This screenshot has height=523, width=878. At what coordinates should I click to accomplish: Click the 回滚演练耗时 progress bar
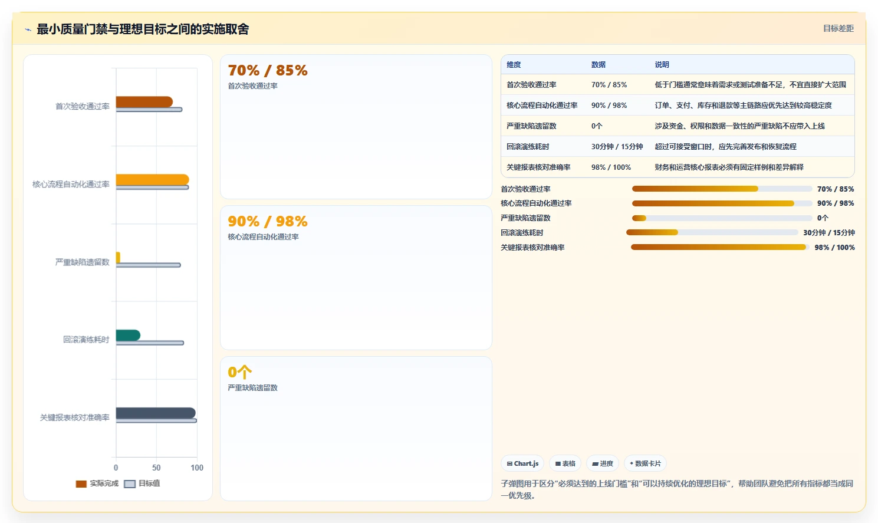coord(712,232)
